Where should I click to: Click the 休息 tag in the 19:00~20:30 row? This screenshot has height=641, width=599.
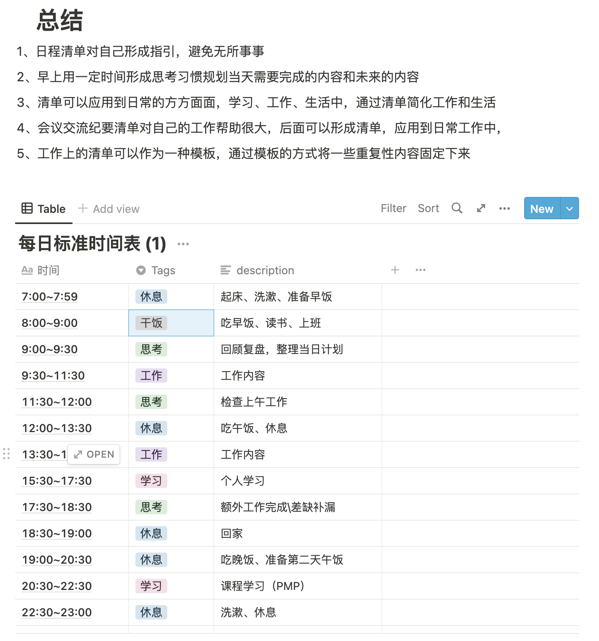click(x=151, y=560)
